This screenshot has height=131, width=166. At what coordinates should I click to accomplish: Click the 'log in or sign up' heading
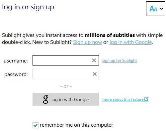point(28,7)
